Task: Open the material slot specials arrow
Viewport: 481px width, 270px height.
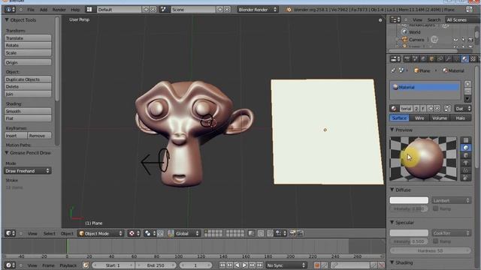Action: tap(467, 99)
